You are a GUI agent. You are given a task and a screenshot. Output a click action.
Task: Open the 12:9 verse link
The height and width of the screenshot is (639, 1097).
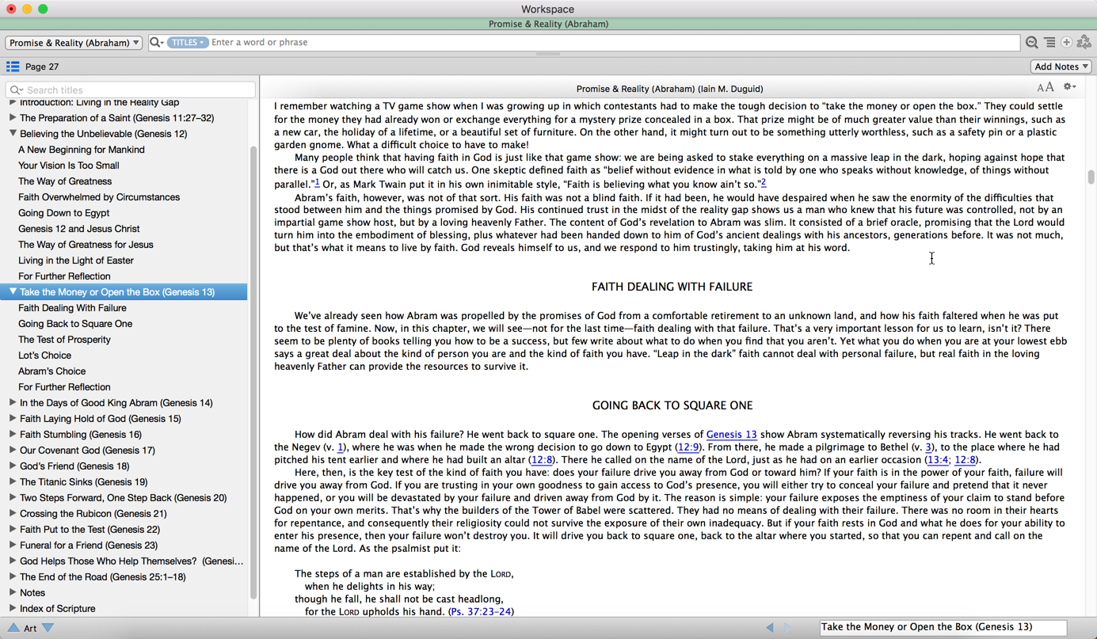coord(688,447)
